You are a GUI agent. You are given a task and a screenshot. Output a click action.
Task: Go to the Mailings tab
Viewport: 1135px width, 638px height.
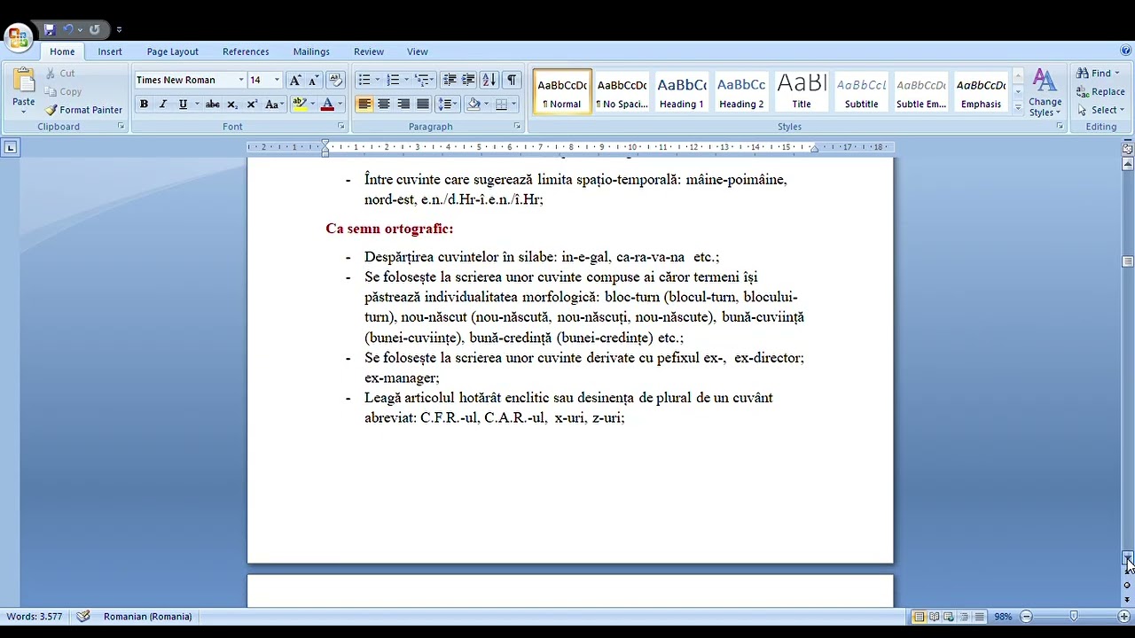311,51
